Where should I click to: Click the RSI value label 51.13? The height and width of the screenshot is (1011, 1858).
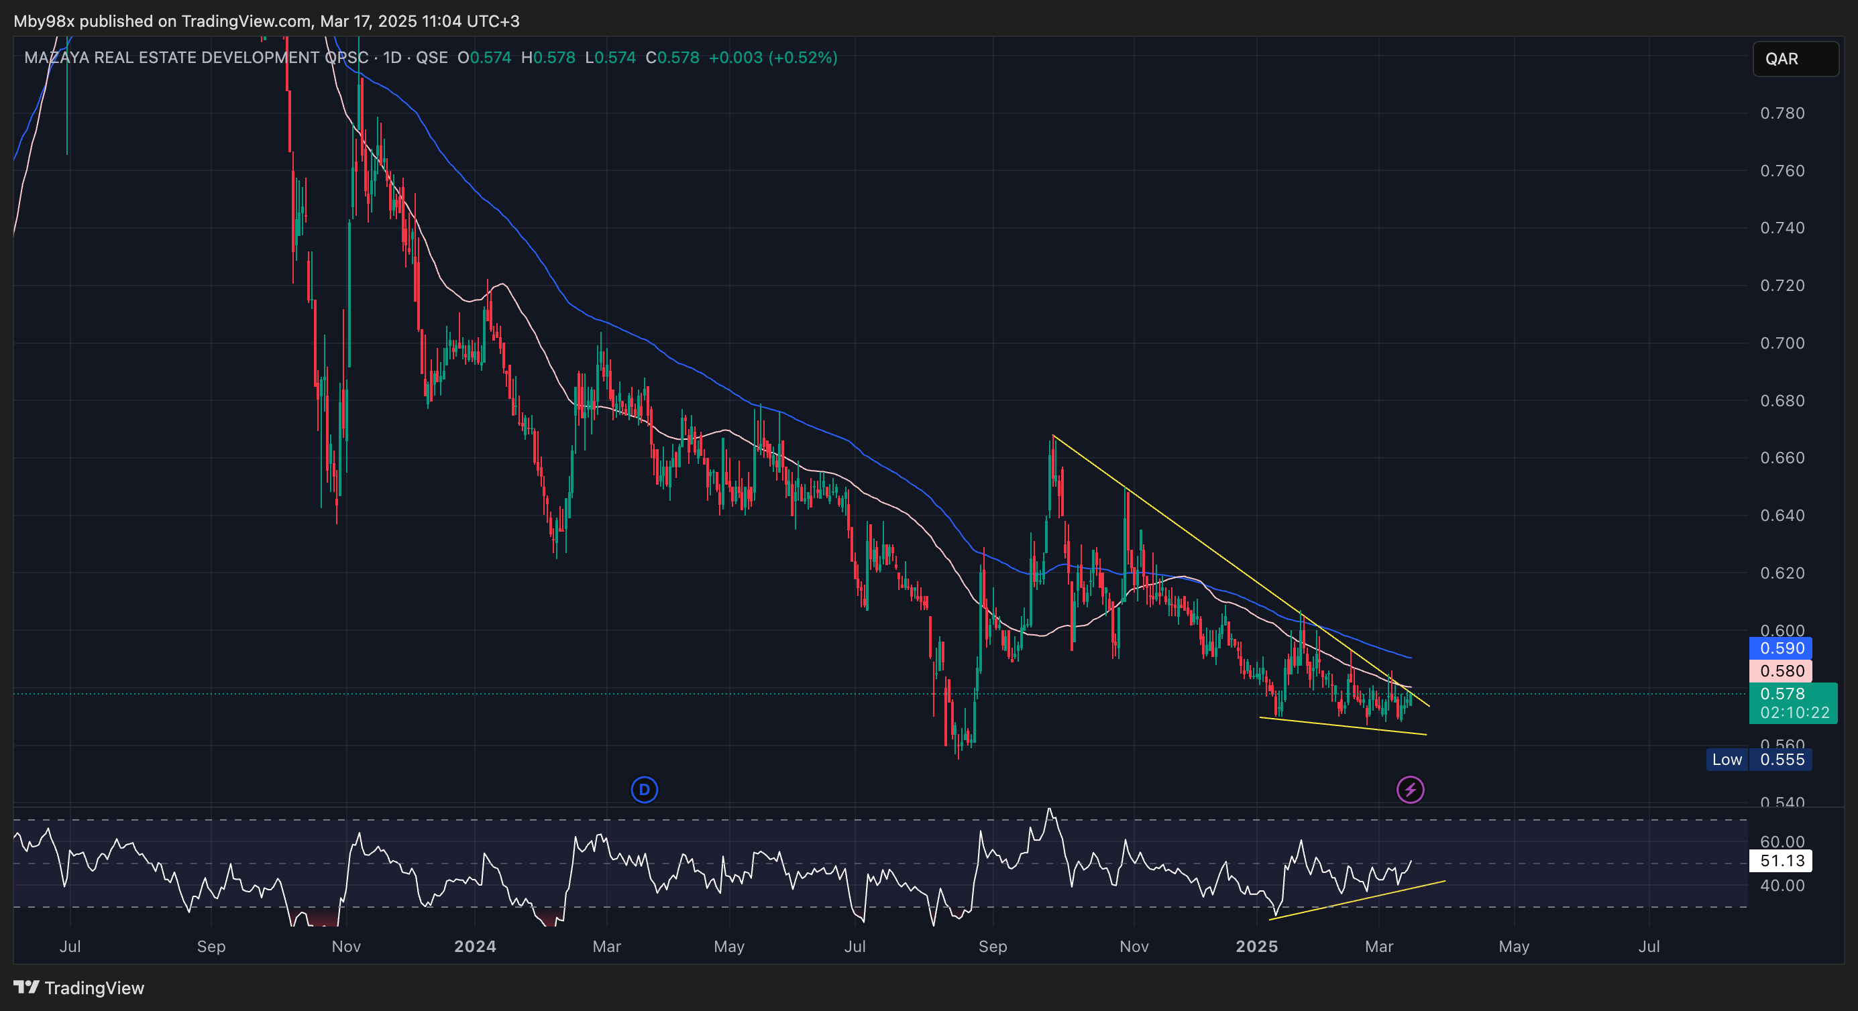(1781, 860)
